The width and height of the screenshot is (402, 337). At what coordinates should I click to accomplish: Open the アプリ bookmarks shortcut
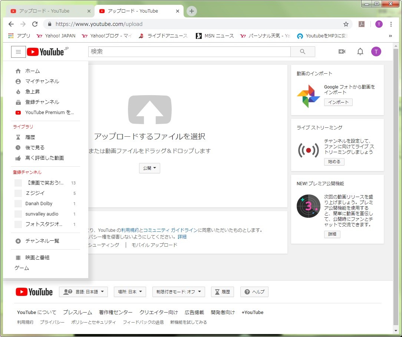[20, 36]
